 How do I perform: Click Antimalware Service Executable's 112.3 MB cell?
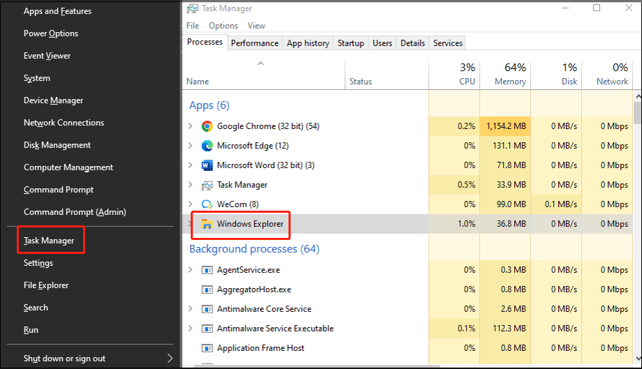pyautogui.click(x=506, y=328)
